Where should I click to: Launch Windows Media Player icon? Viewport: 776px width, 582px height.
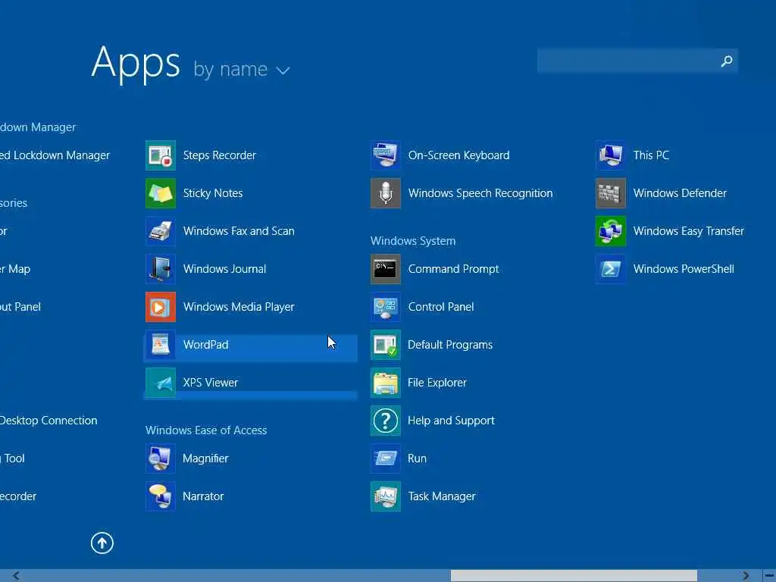[x=161, y=307]
